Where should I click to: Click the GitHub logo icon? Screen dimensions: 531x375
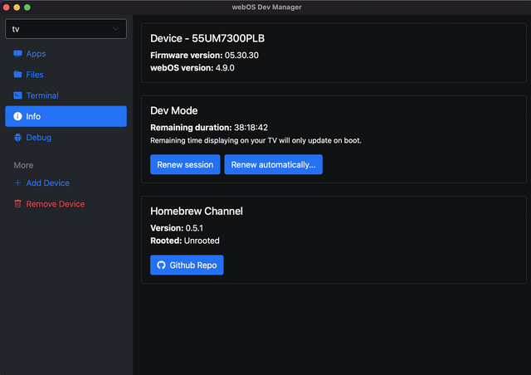(161, 265)
